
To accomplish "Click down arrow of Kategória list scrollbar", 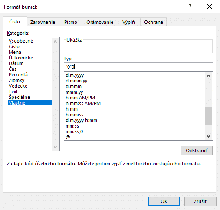I will 55,147.
